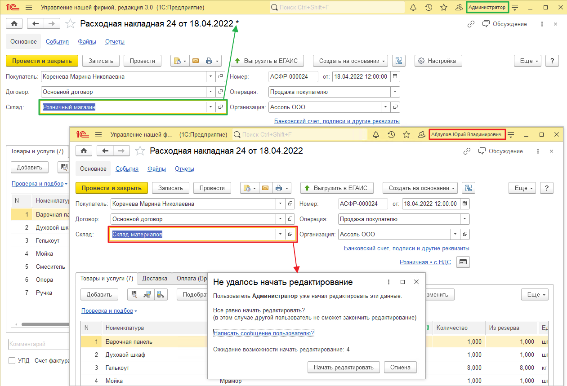Switch to Файлы tab in Администратор window
The image size is (567, 386).
pos(87,42)
